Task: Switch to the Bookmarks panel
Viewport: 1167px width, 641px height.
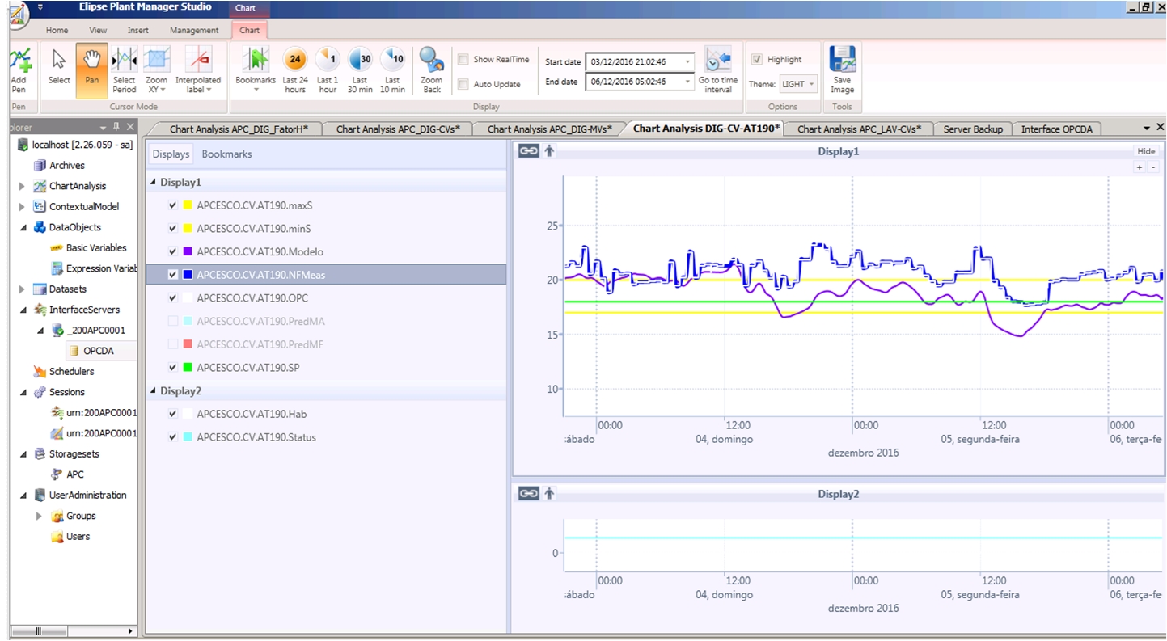Action: [x=226, y=154]
